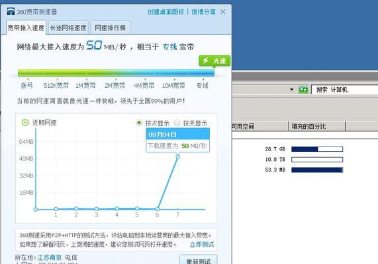
Task: Click the 近期网速 clock icon
Action: point(25,122)
